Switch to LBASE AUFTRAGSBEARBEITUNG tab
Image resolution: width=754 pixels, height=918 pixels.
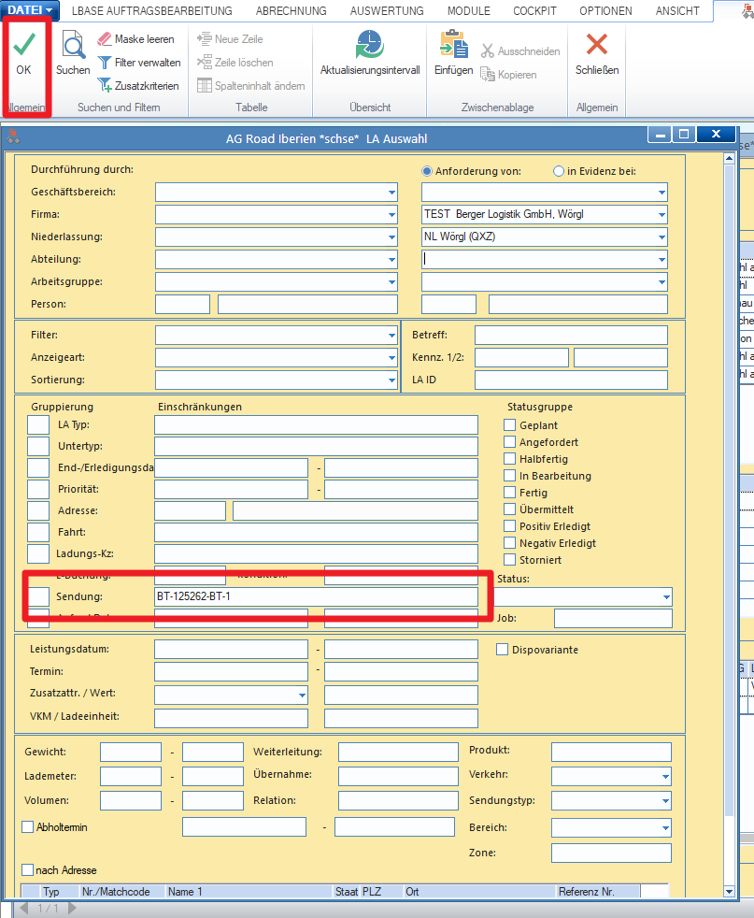152,11
